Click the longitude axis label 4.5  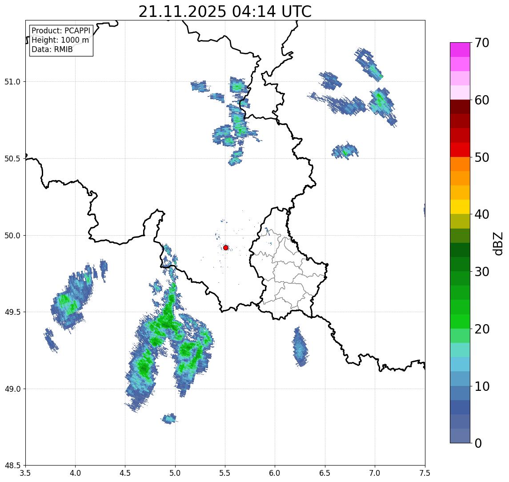tap(125, 473)
